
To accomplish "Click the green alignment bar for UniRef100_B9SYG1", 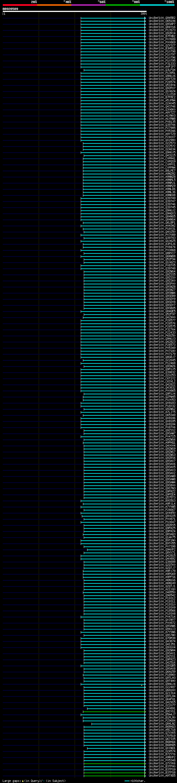I will tap(114, 712).
